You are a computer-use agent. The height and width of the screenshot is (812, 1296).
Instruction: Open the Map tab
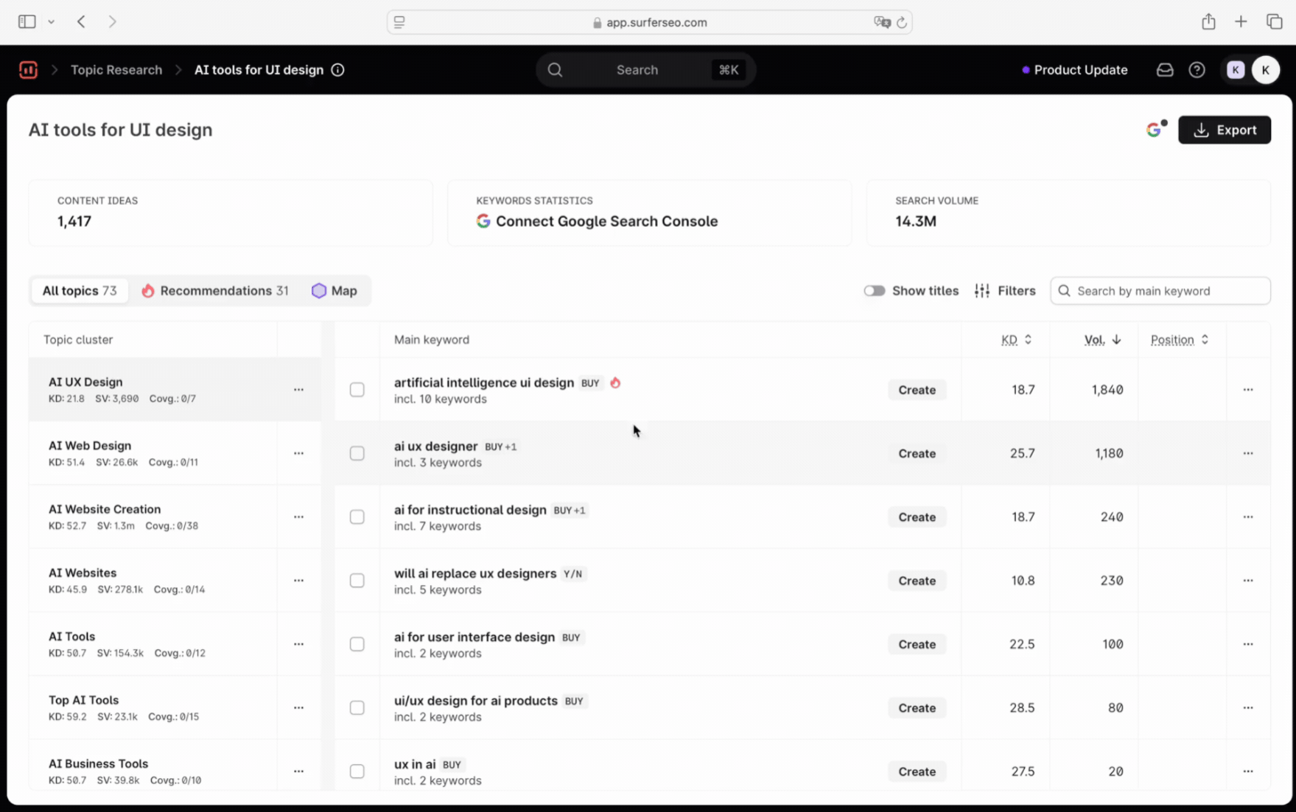[334, 291]
